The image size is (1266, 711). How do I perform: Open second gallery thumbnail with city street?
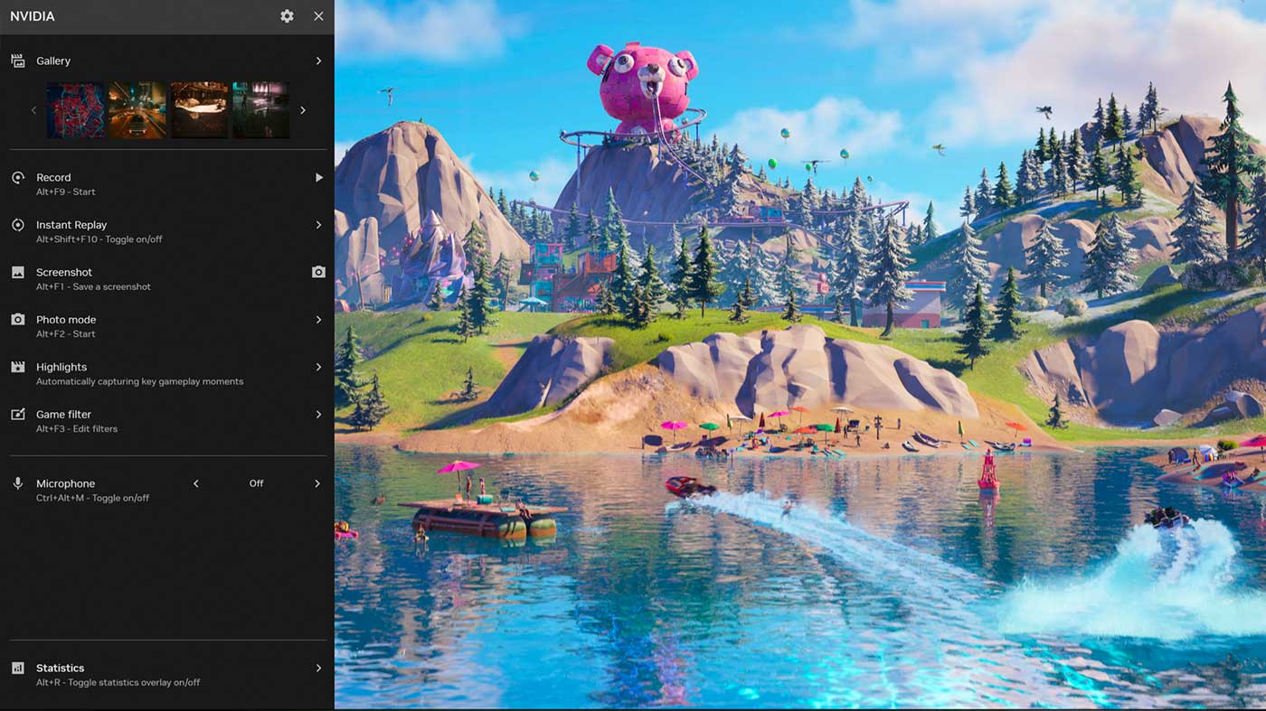coord(137,110)
